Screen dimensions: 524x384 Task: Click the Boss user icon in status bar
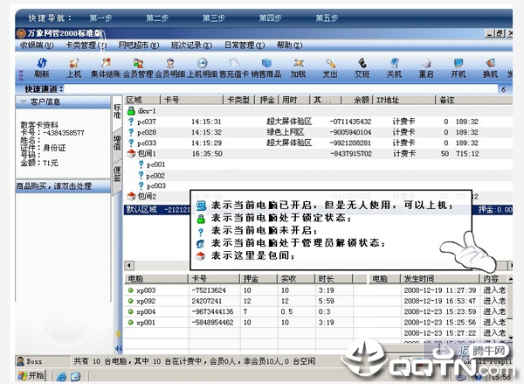pos(20,361)
